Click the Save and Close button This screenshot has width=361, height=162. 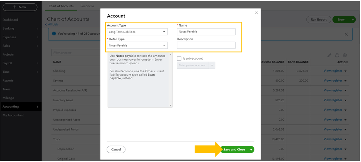coord(235,150)
